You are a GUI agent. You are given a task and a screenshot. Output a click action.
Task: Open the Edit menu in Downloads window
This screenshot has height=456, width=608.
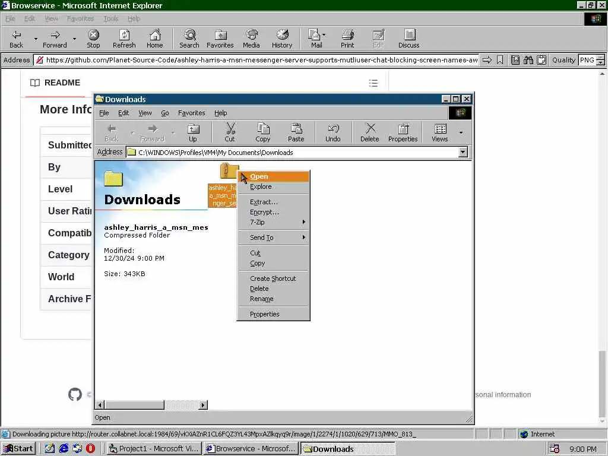point(123,113)
